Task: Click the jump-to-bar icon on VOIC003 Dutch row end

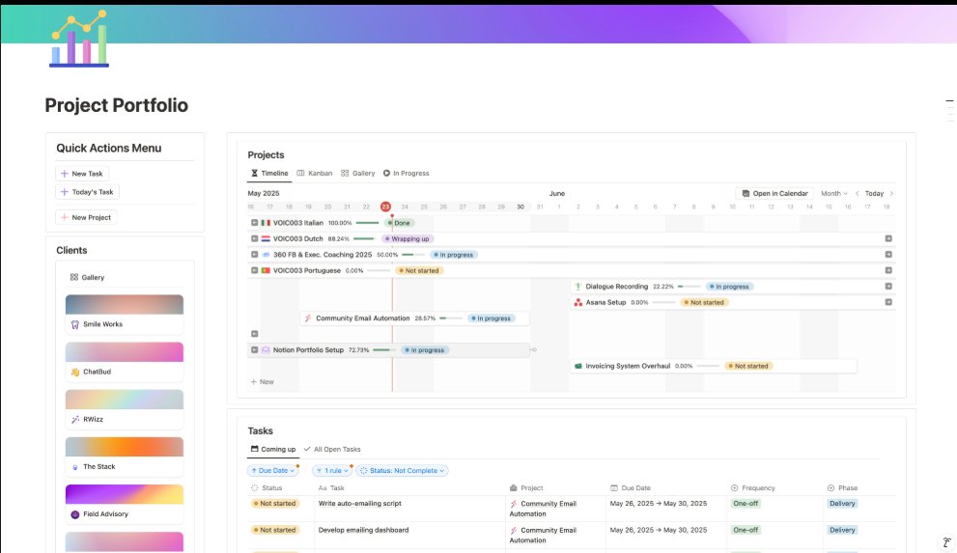Action: pos(888,239)
